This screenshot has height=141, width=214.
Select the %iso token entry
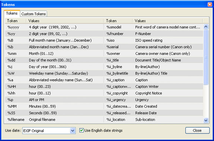[111, 40]
